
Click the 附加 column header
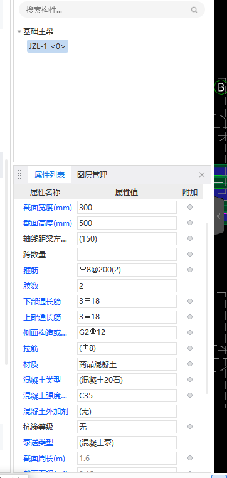[x=190, y=192]
